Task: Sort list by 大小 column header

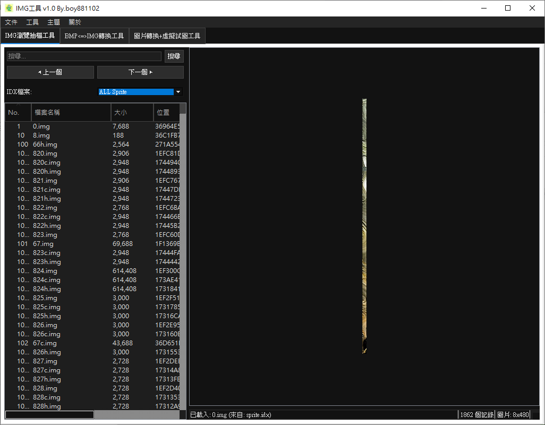Action: (132, 112)
